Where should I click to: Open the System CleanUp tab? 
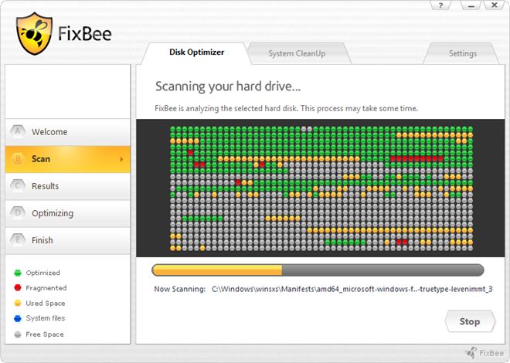pos(297,53)
